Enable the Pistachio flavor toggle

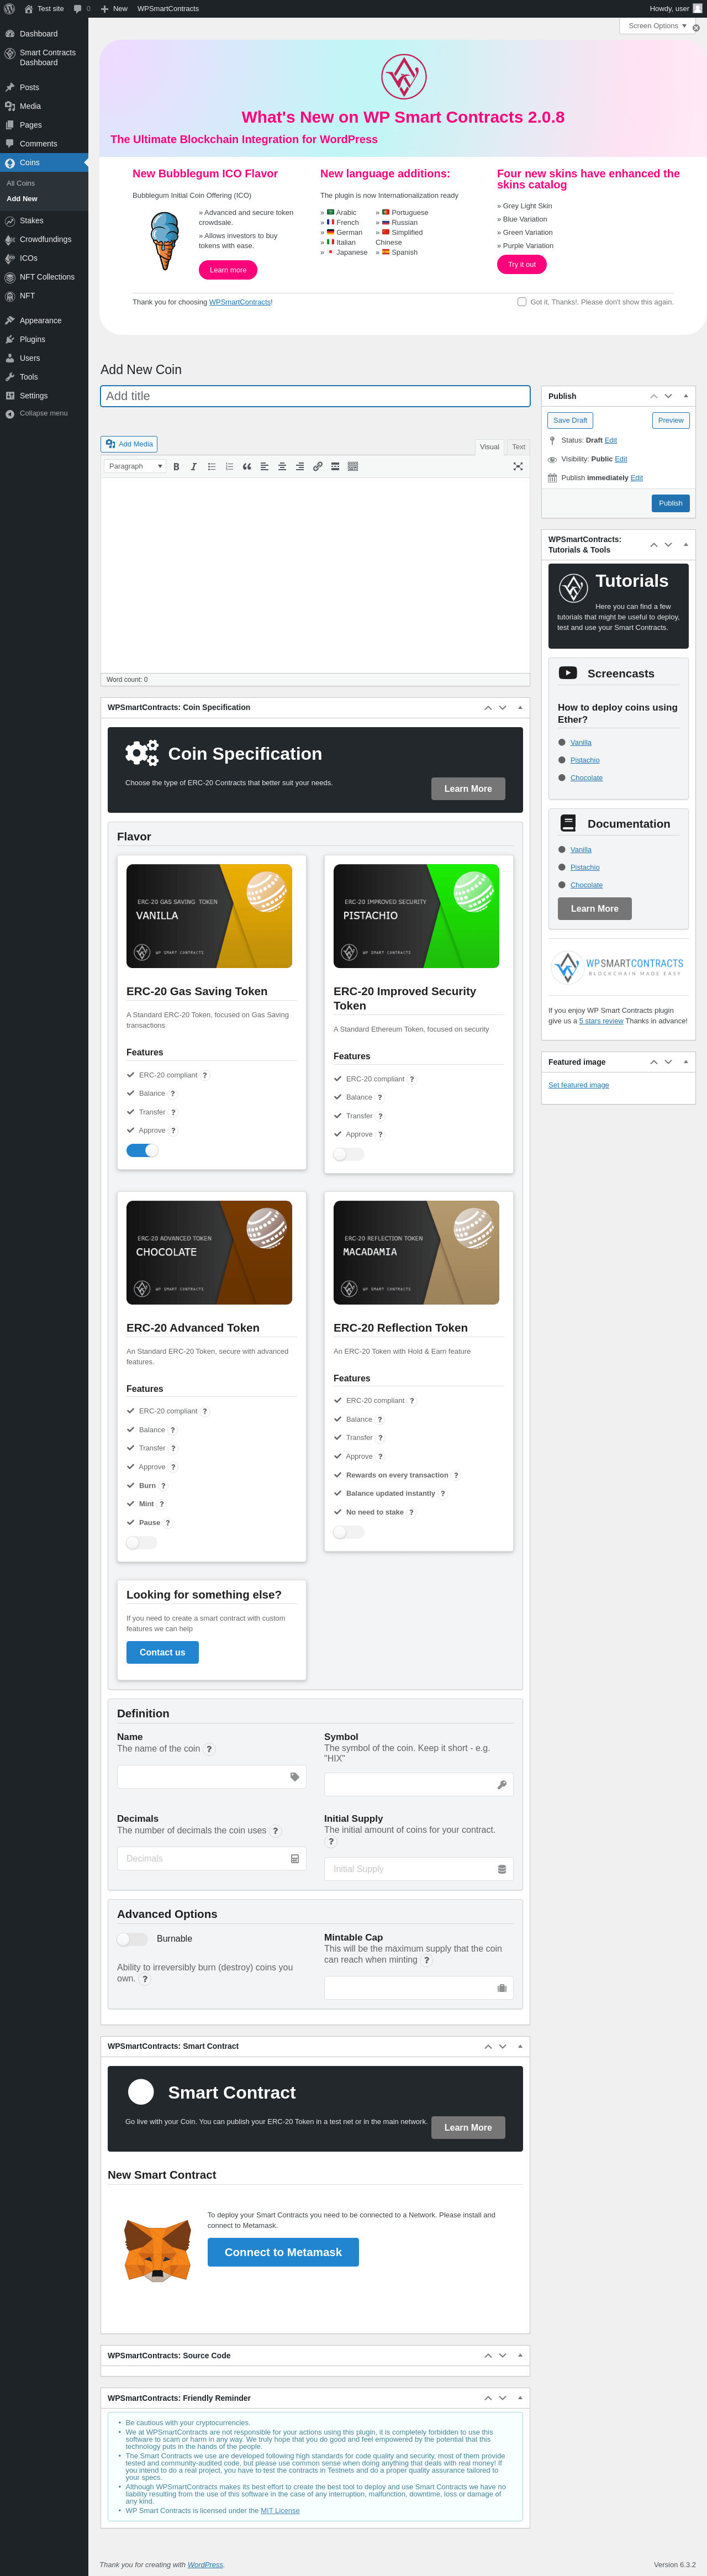[349, 1154]
